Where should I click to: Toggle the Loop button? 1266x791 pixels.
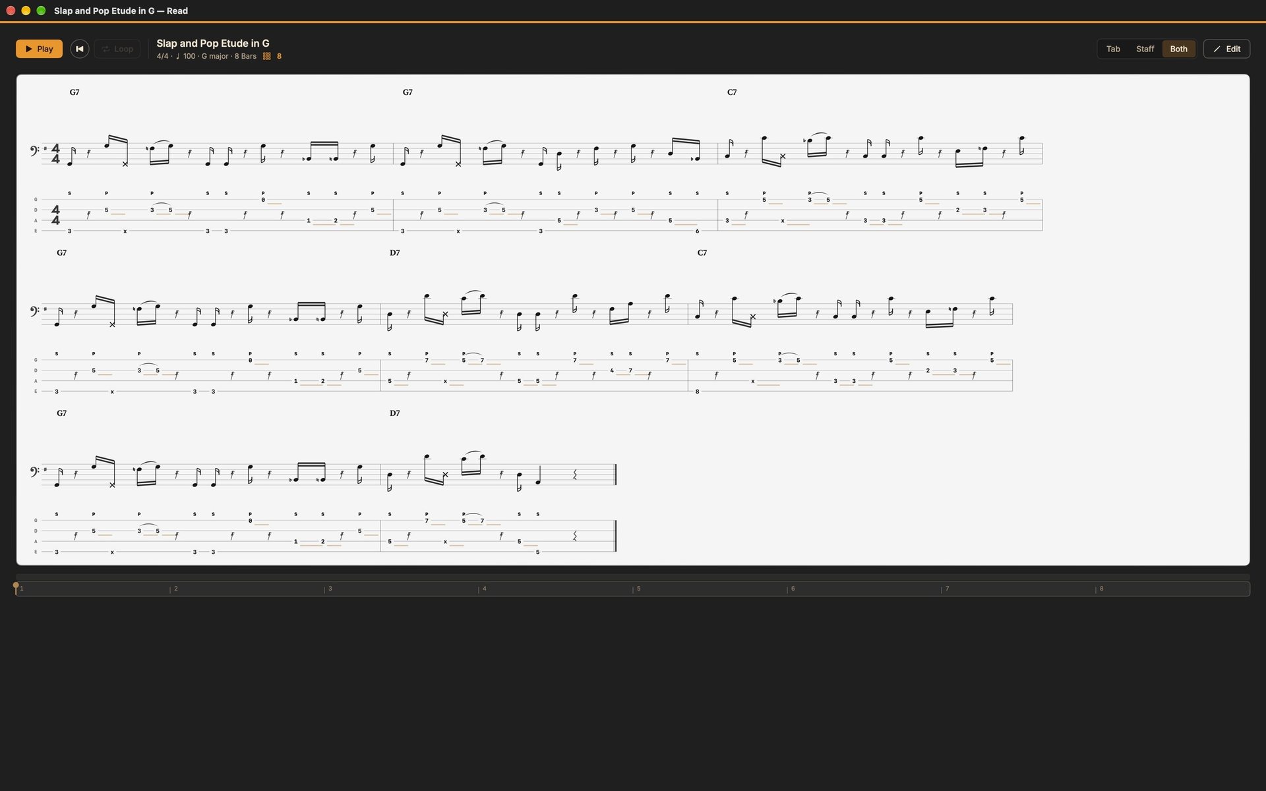(117, 49)
